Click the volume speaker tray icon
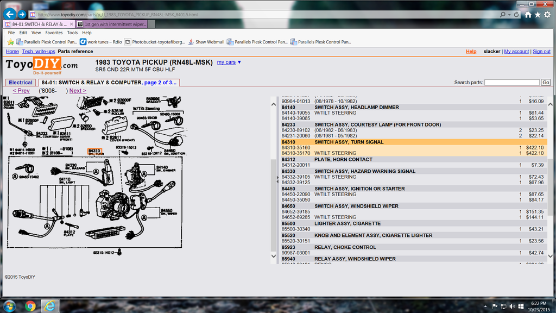The image size is (556, 313). coord(512,306)
